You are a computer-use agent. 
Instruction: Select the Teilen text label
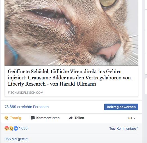[79, 118]
